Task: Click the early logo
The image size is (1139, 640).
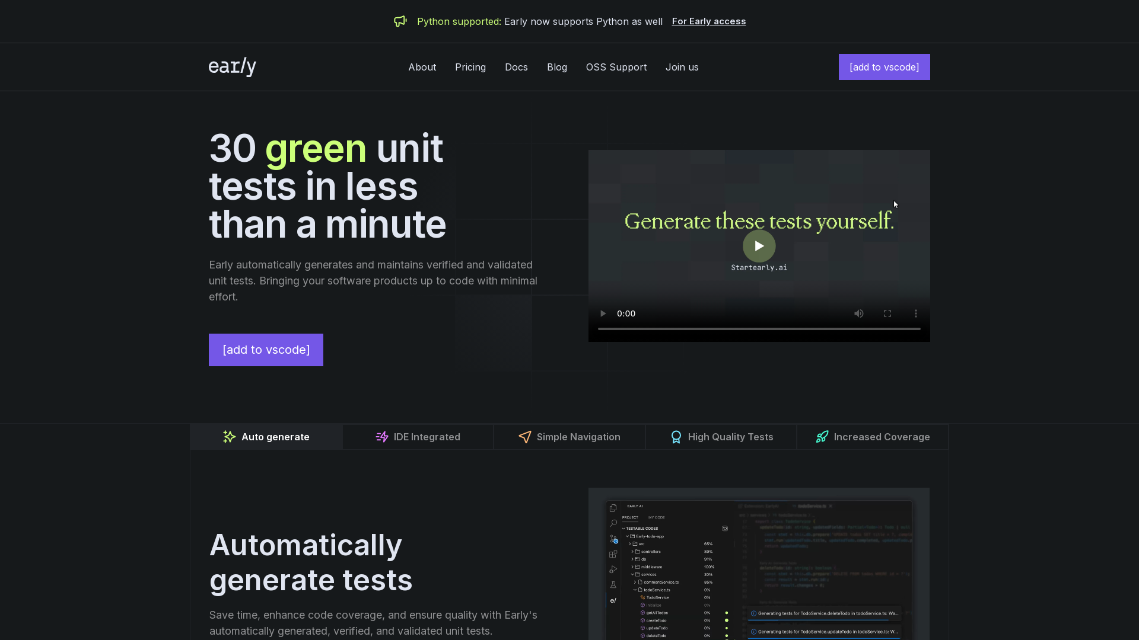Action: click(233, 67)
